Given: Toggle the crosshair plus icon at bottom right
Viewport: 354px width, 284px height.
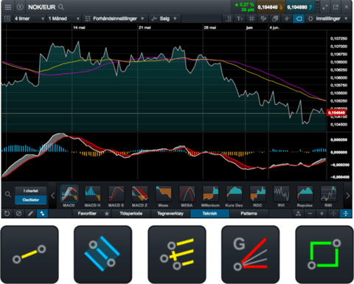Looking at the screenshot, I should [x=333, y=213].
